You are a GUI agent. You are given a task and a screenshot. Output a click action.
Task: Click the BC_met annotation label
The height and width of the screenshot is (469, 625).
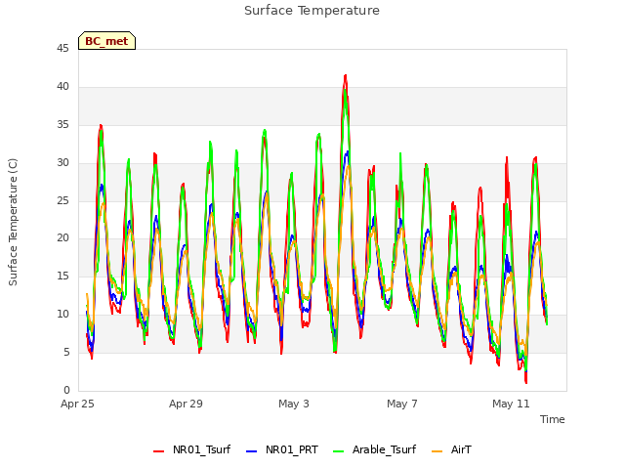click(106, 41)
